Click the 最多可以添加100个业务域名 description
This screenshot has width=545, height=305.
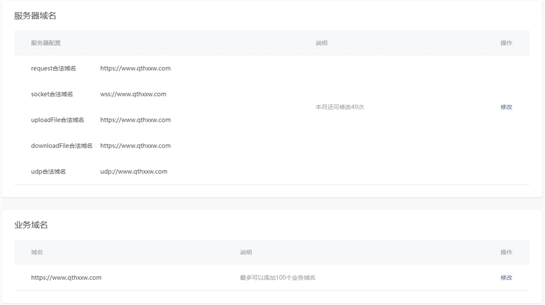point(277,278)
